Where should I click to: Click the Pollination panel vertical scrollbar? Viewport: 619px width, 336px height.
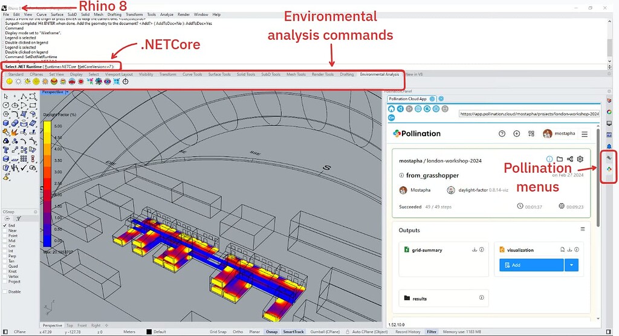pos(598,178)
